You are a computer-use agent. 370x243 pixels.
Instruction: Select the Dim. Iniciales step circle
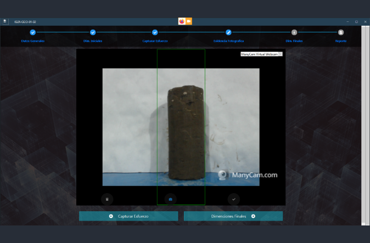(93, 33)
